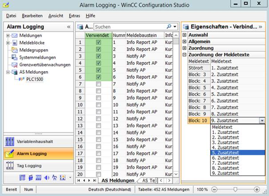
Task: Check Verwendet for row 17
Action: (x=98, y=153)
